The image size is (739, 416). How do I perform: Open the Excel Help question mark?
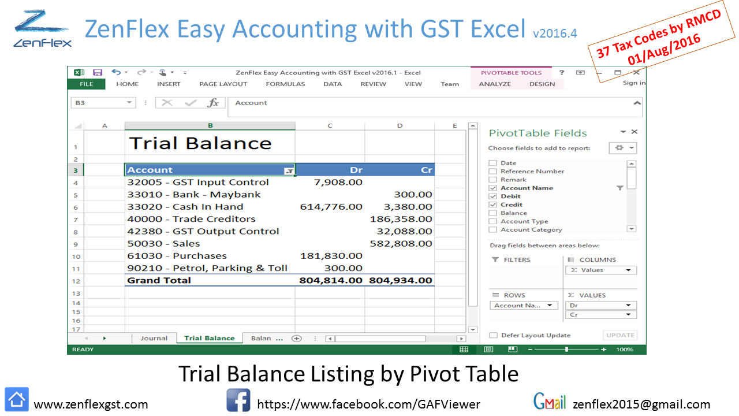pos(562,73)
